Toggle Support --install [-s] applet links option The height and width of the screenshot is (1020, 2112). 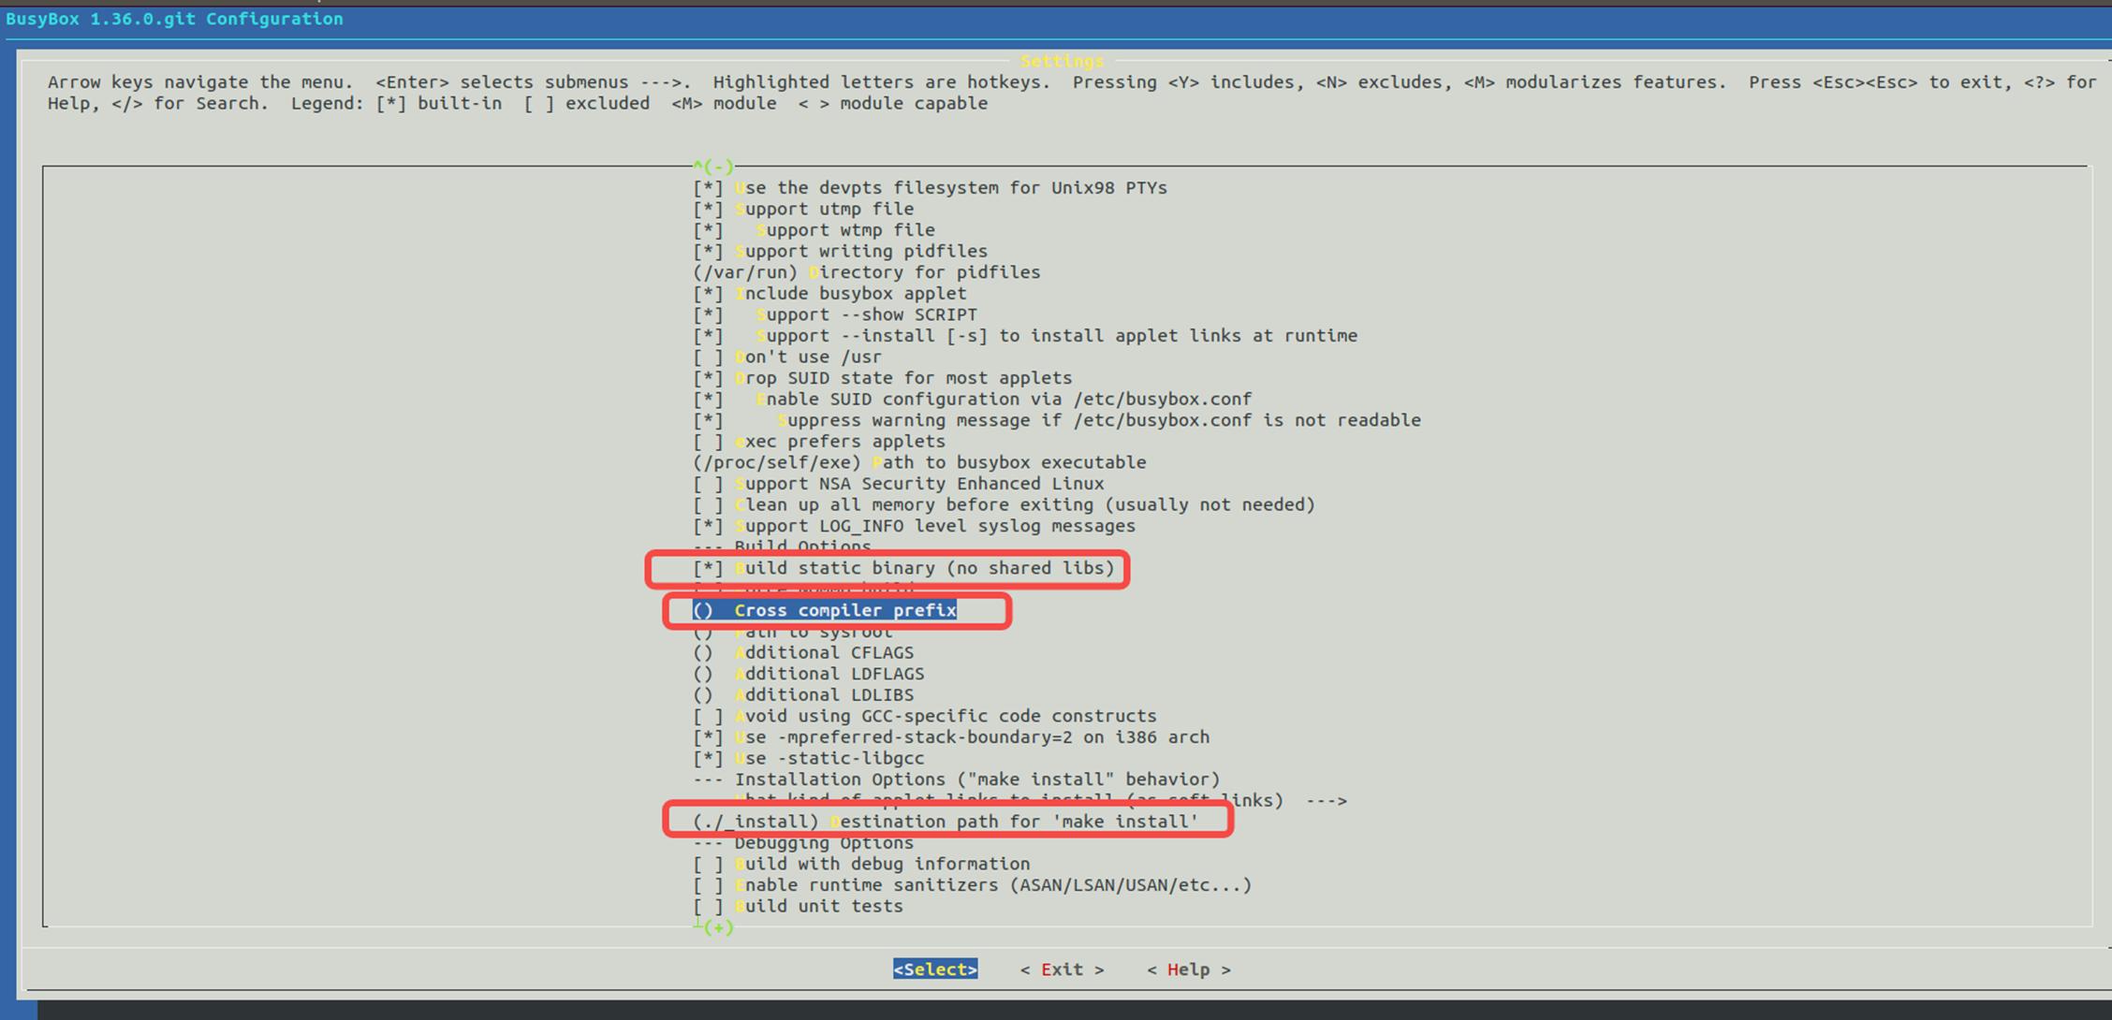(1025, 335)
